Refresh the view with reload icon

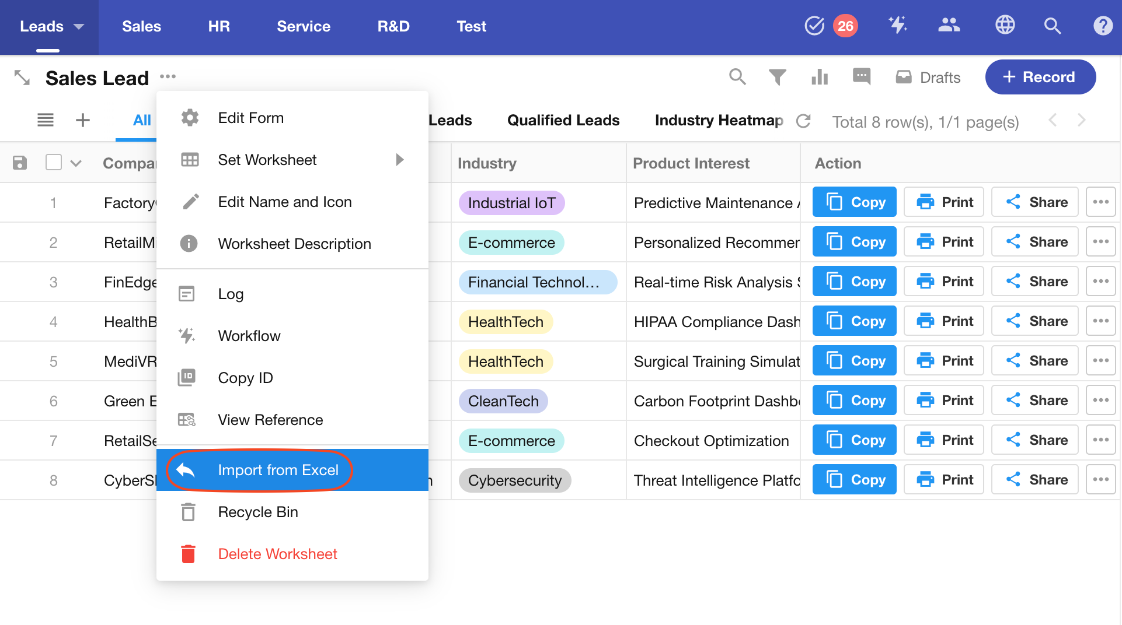coord(804,121)
